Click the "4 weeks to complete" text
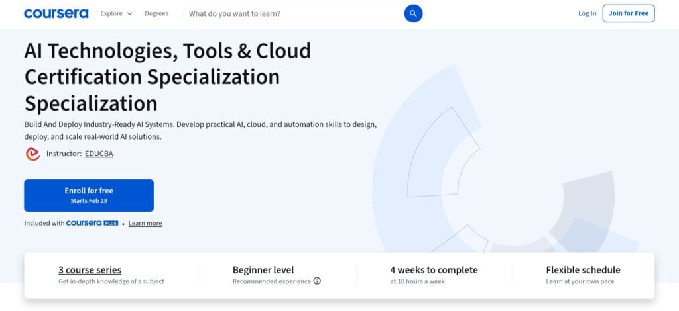 coord(434,270)
